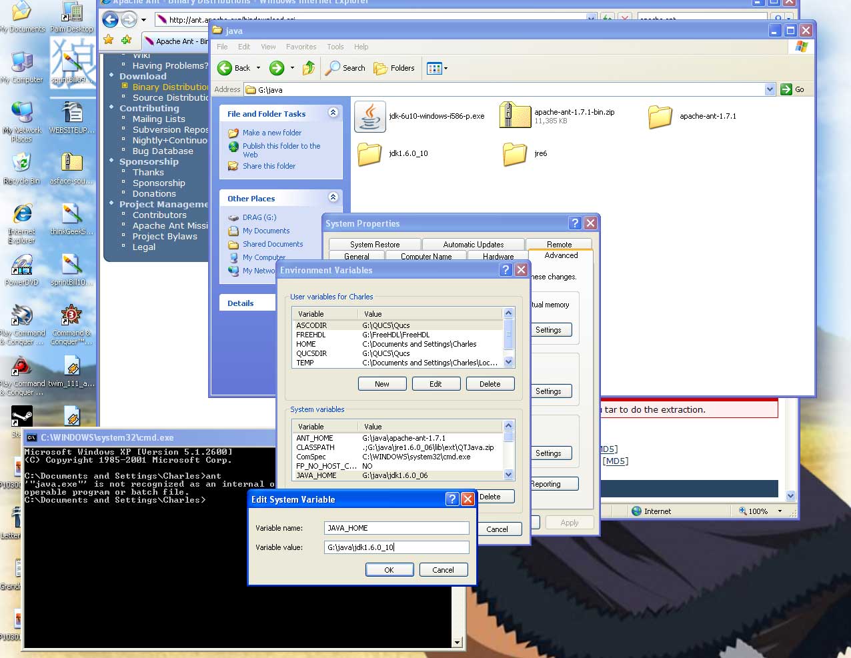Click up arrow of system variables scrollbar
The image size is (851, 658).
tap(508, 426)
